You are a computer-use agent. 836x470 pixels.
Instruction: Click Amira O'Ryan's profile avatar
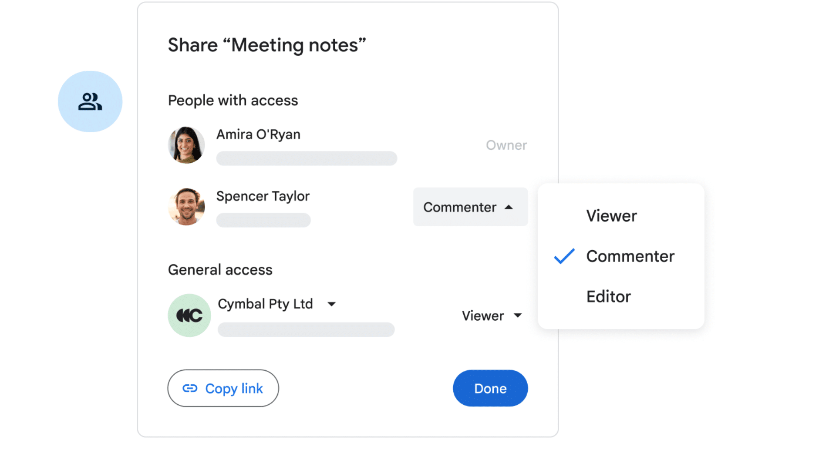186,145
